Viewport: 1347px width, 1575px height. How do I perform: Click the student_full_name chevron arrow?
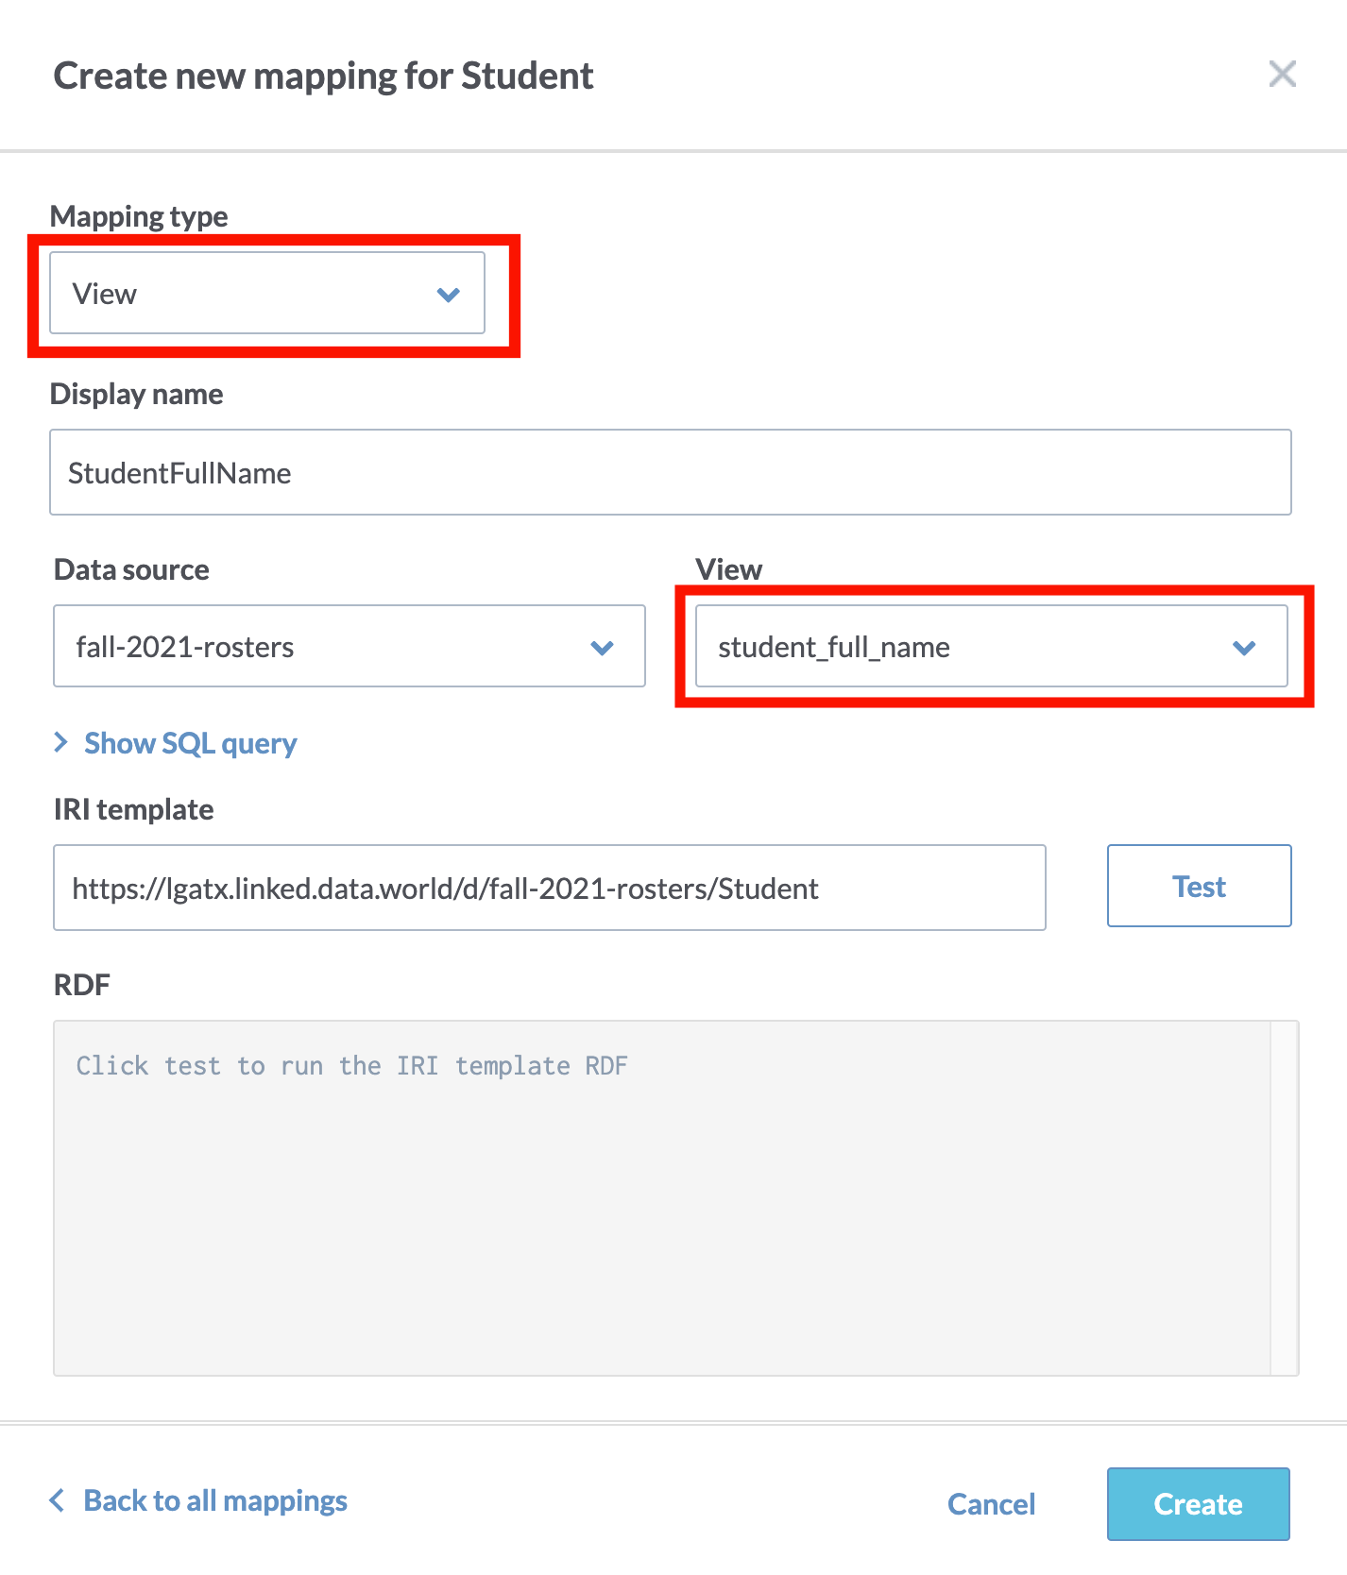click(1244, 648)
